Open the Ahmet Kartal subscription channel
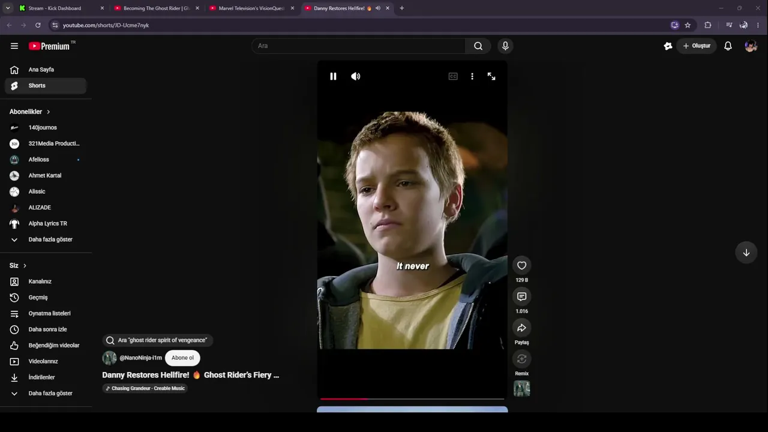The height and width of the screenshot is (432, 768). pos(46,176)
